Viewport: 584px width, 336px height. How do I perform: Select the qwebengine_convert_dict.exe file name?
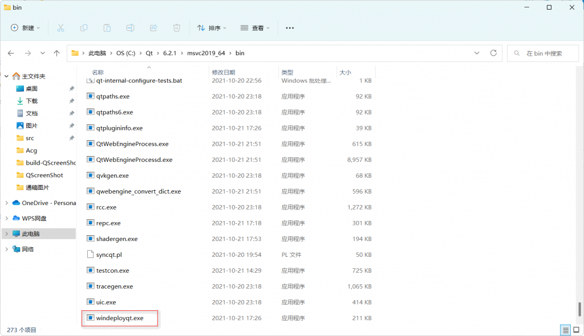(139, 191)
